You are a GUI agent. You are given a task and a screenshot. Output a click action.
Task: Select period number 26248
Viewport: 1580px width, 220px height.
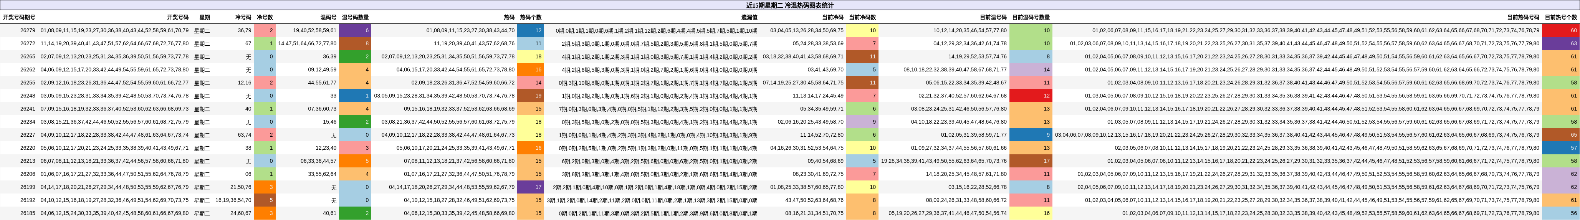pyautogui.click(x=28, y=96)
